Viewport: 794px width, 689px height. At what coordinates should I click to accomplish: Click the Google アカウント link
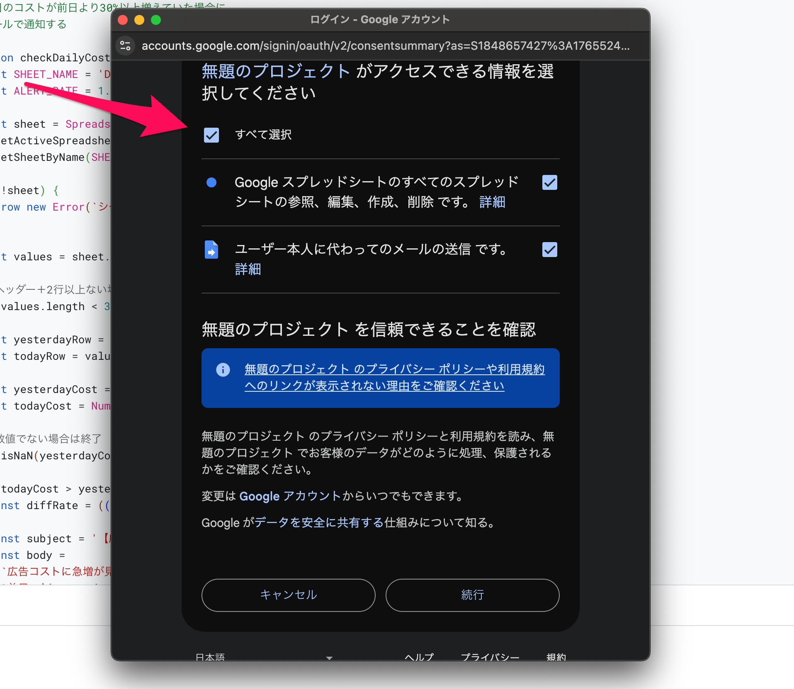290,496
